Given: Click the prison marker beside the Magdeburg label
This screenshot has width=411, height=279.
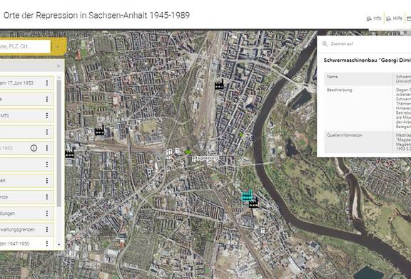Looking at the screenshot, I should pyautogui.click(x=193, y=159).
